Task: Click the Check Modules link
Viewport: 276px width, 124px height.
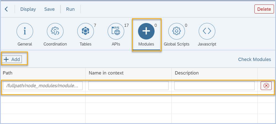Action: (x=254, y=59)
